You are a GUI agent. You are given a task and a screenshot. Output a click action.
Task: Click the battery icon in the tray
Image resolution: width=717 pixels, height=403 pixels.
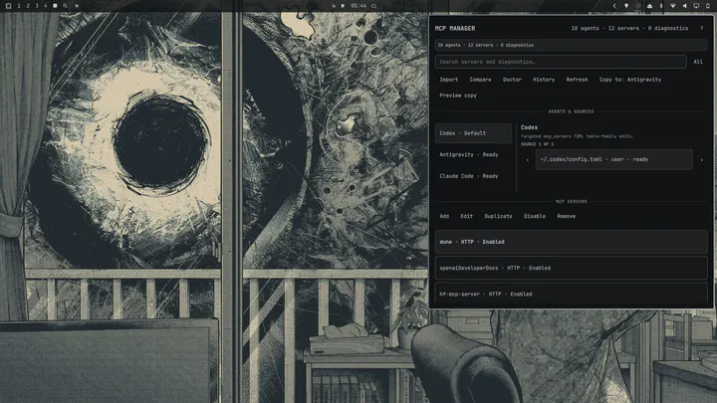(708, 6)
